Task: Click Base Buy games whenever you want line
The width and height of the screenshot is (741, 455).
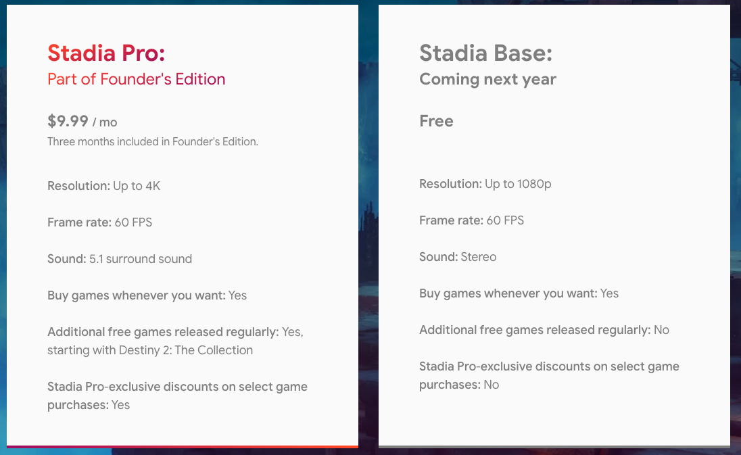Action: pos(519,293)
